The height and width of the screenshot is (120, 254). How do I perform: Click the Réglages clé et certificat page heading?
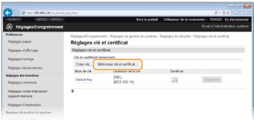point(99,43)
